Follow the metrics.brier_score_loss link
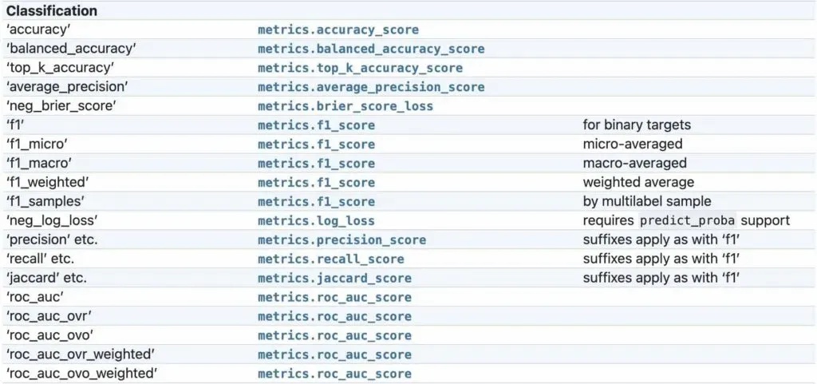The height and width of the screenshot is (384, 817). 345,106
